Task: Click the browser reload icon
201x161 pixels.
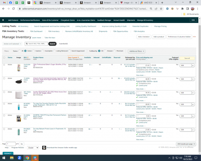Action: [x=13, y=9]
